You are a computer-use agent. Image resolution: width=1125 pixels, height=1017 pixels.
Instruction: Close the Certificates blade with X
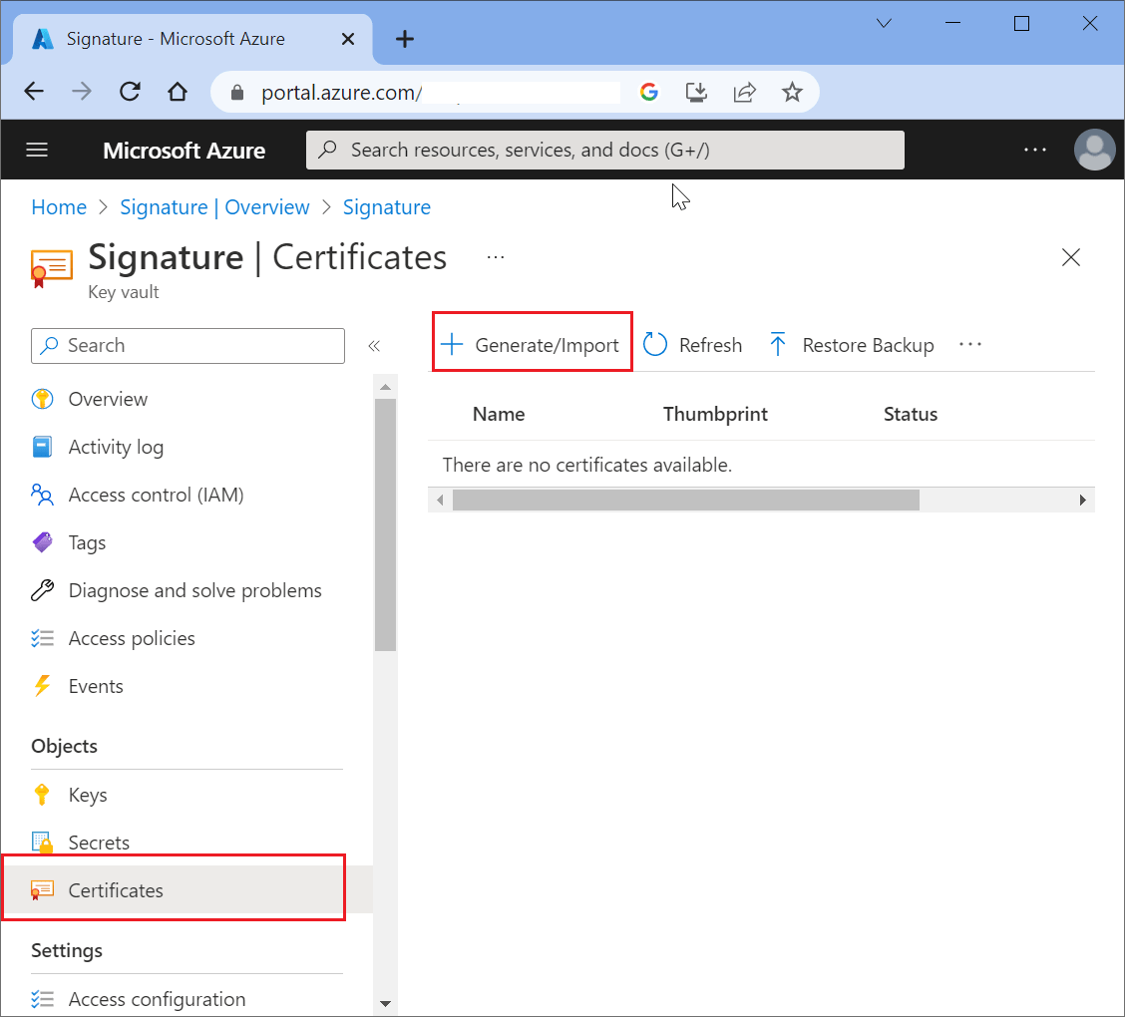coord(1071,257)
